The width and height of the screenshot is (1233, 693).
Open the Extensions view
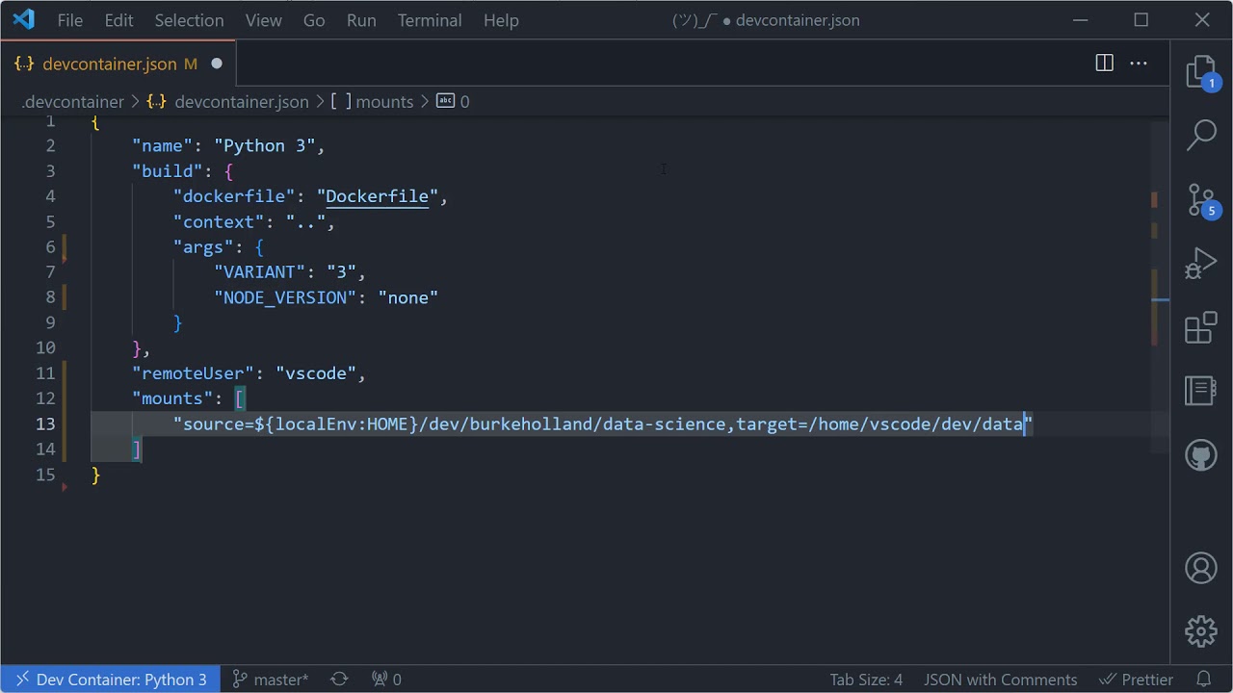coord(1201,328)
